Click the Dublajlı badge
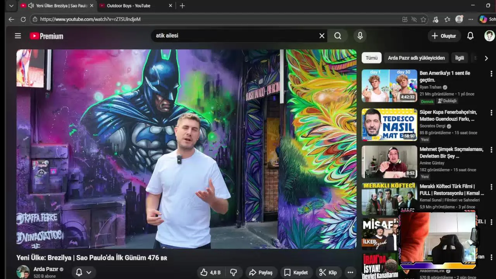The height and width of the screenshot is (279, 496). 447,101
